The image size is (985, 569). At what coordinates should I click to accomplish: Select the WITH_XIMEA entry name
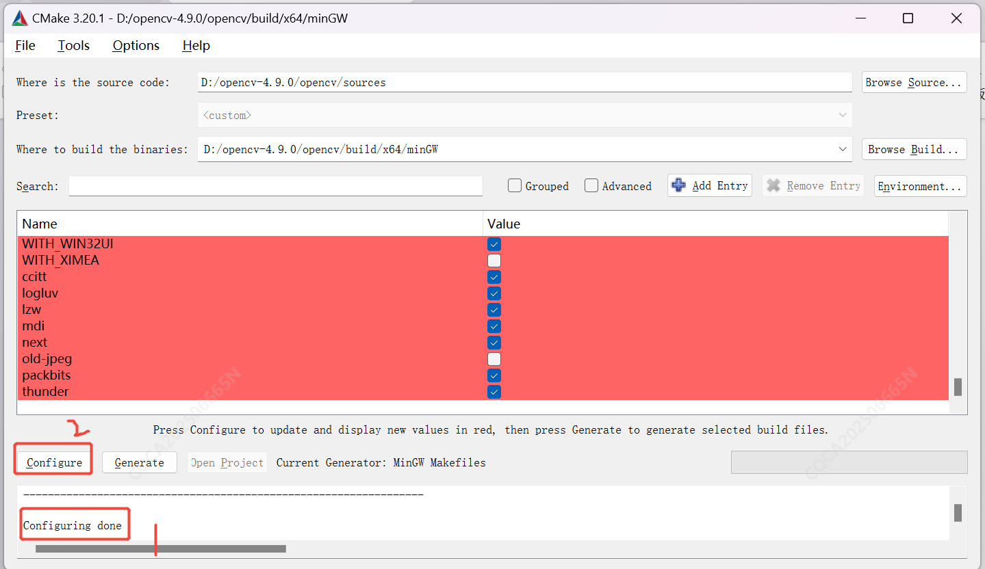pos(61,261)
